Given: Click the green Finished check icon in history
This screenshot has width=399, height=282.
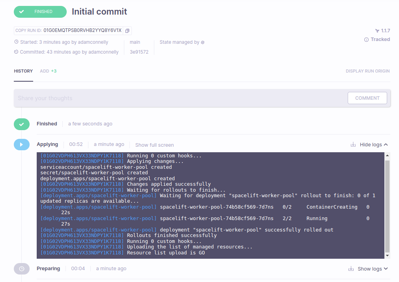Looking at the screenshot, I should click(x=22, y=124).
